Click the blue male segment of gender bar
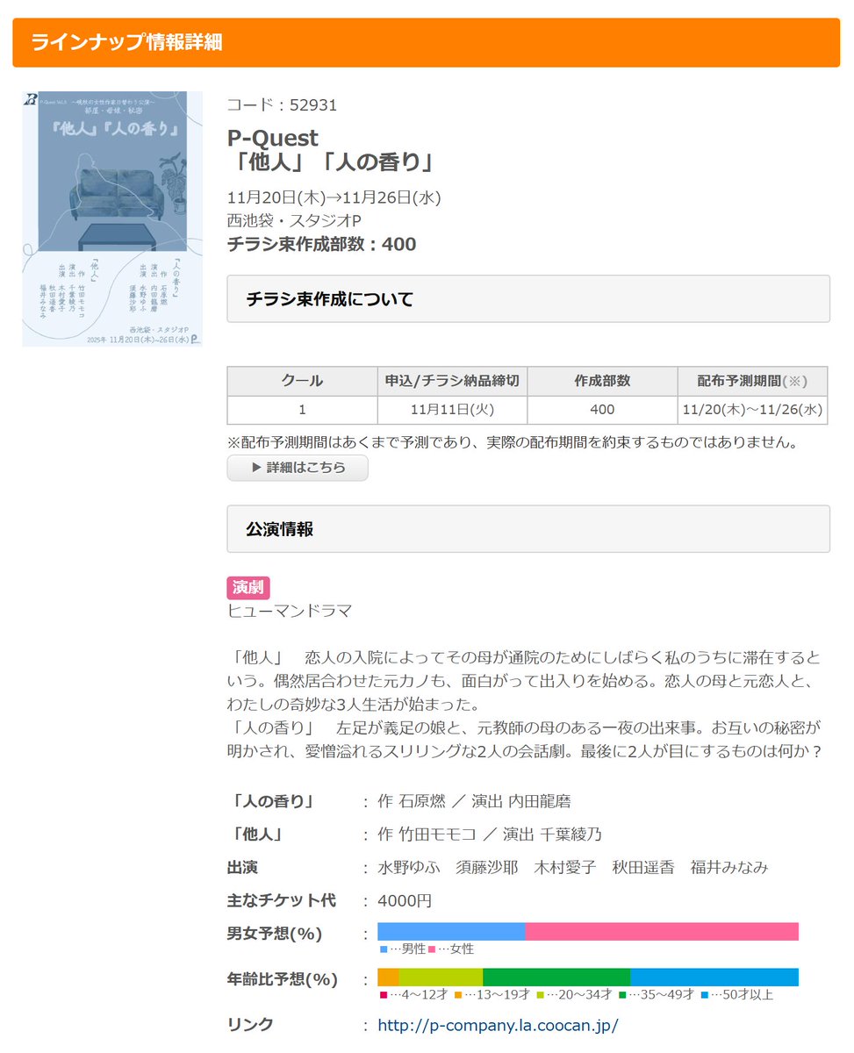This screenshot has width=854, height=1053. pos(451,931)
